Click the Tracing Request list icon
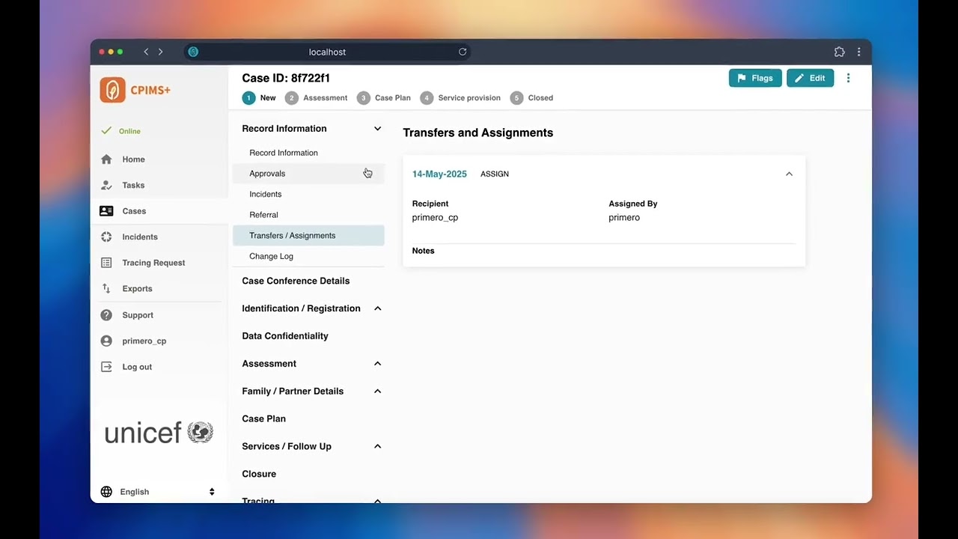This screenshot has height=539, width=958. point(106,263)
